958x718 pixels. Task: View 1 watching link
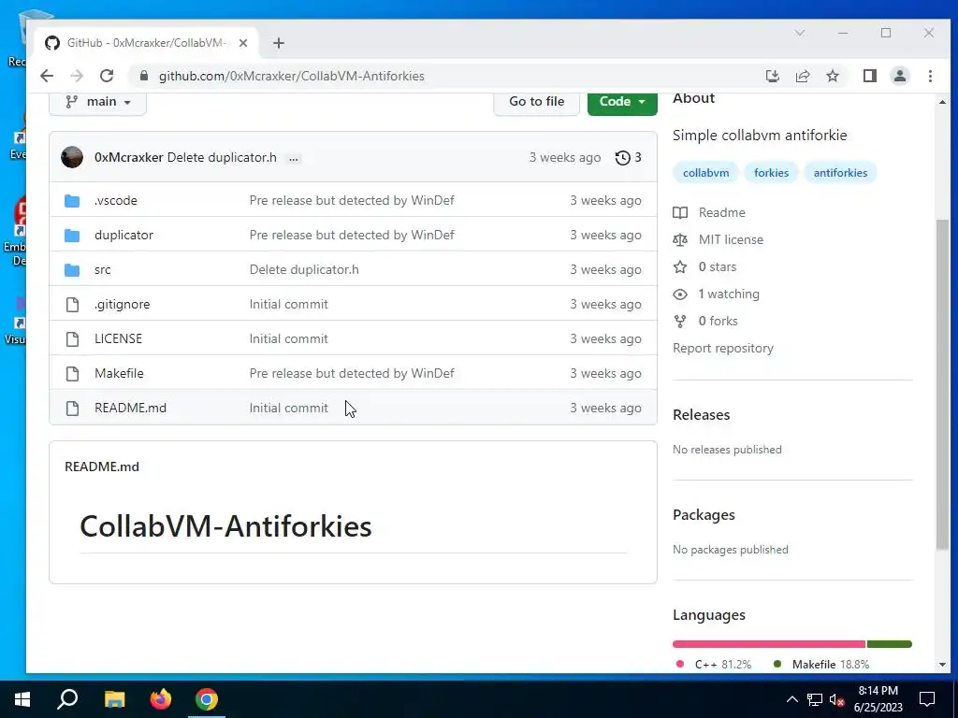tap(716, 294)
